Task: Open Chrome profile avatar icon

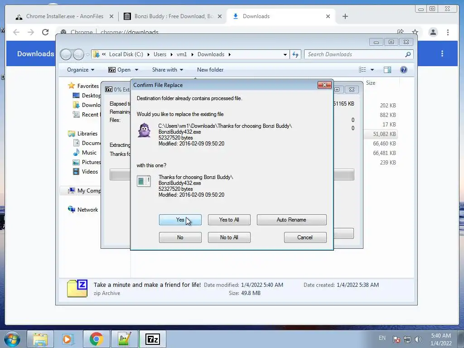Action: click(433, 32)
